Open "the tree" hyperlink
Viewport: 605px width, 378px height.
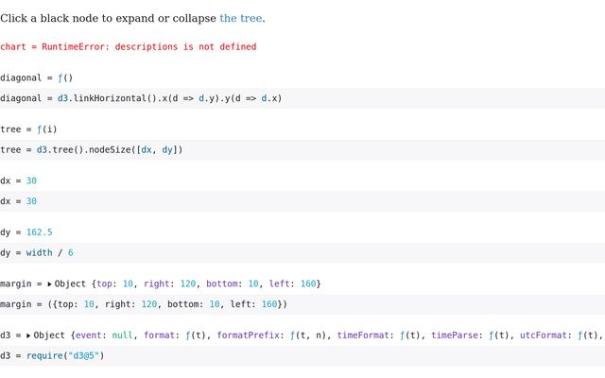pyautogui.click(x=241, y=18)
